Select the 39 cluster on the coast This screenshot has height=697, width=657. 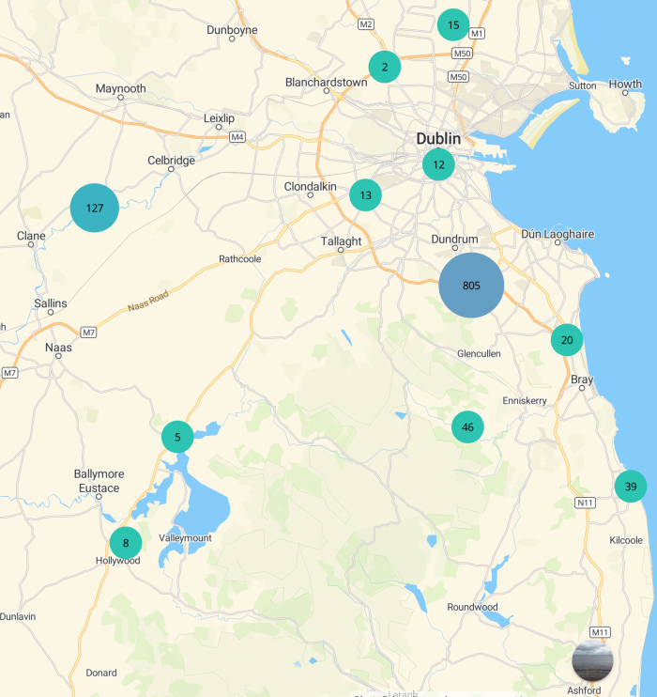[631, 487]
